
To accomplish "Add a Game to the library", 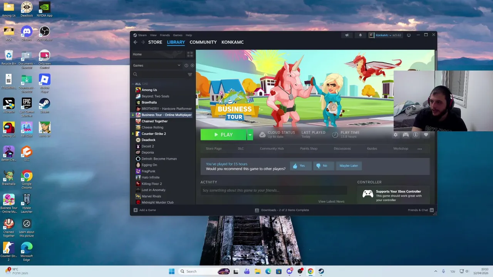I will click(x=144, y=210).
